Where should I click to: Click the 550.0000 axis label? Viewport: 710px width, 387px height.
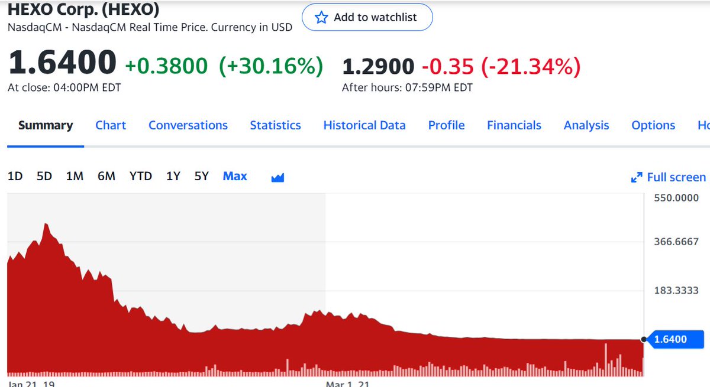pyautogui.click(x=676, y=198)
